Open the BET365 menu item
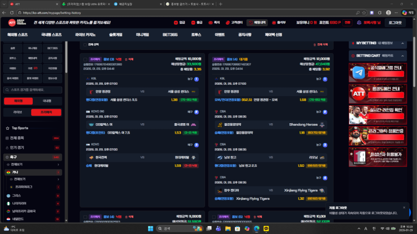This screenshot has width=417, height=234. pos(170,34)
